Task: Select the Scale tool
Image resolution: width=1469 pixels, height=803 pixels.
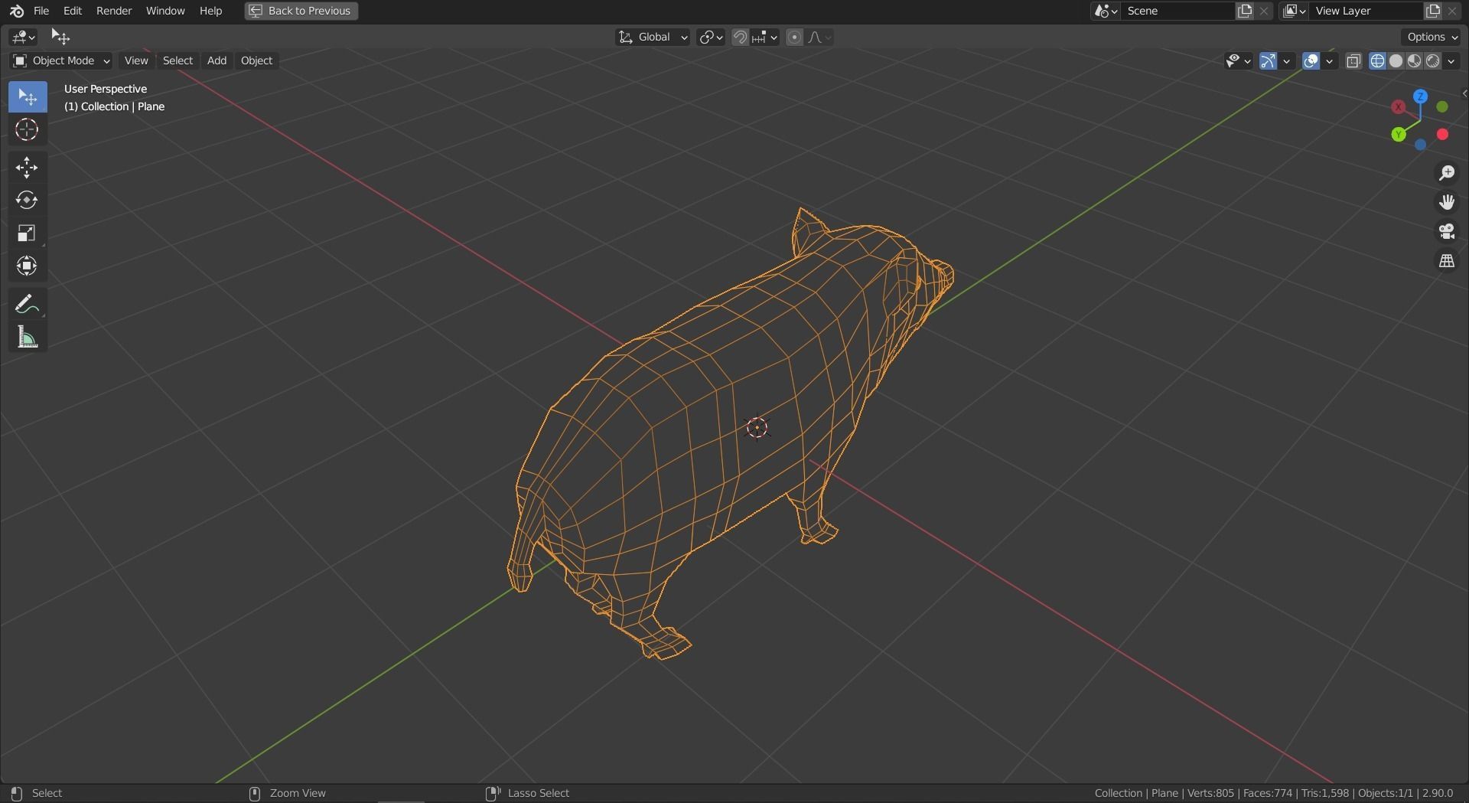Action: pos(28,233)
